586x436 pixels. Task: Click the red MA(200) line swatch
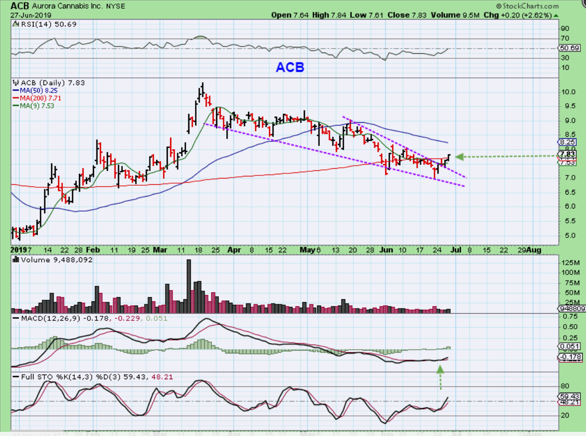(x=15, y=98)
